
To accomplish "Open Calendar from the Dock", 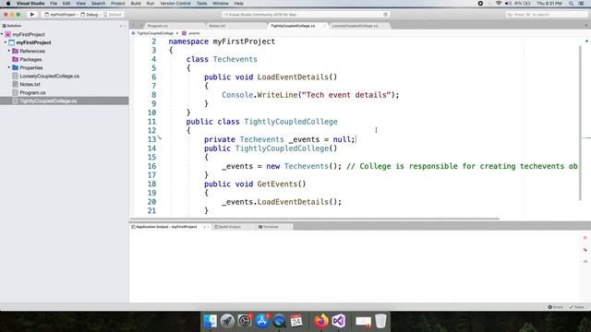I will 296,321.
